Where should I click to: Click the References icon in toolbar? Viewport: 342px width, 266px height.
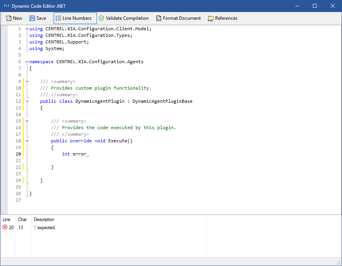[211, 18]
